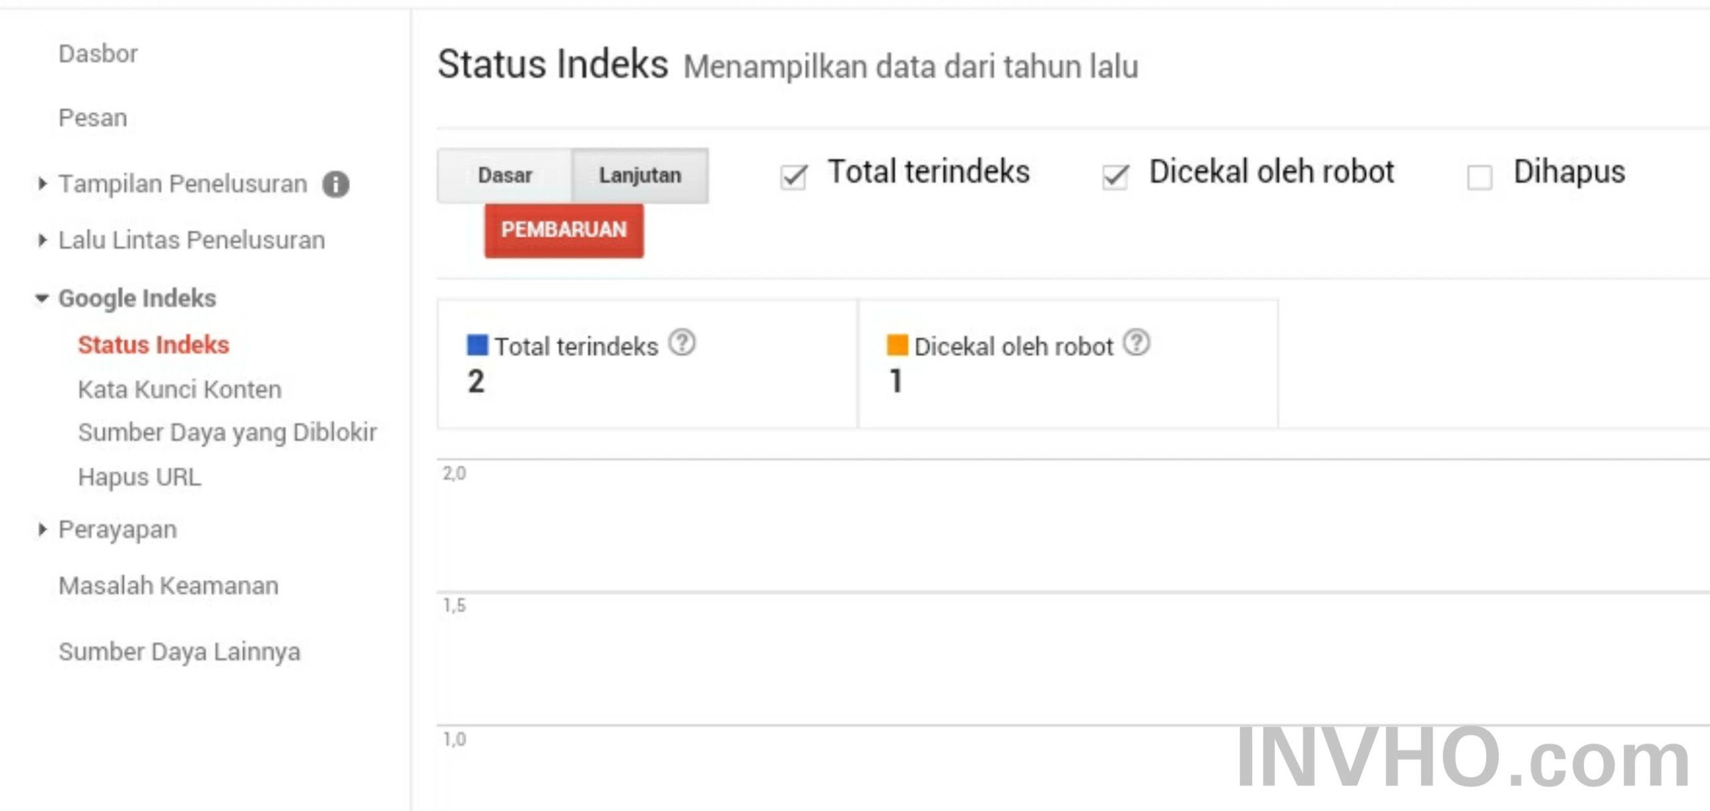Uncheck the Dicekal oleh robot checkbox
Screen dimensions: 1710x811
[1115, 177]
